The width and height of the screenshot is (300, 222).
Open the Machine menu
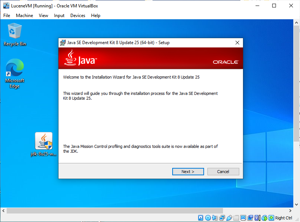click(x=24, y=16)
